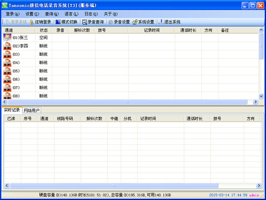Viewport: 266px width, 200px height.
Task: Switch to the 网络用户 tab
Action: click(32, 110)
